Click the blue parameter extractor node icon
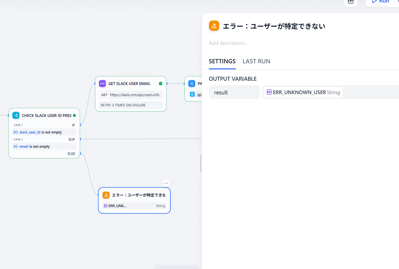This screenshot has width=399, height=269. 192,84
